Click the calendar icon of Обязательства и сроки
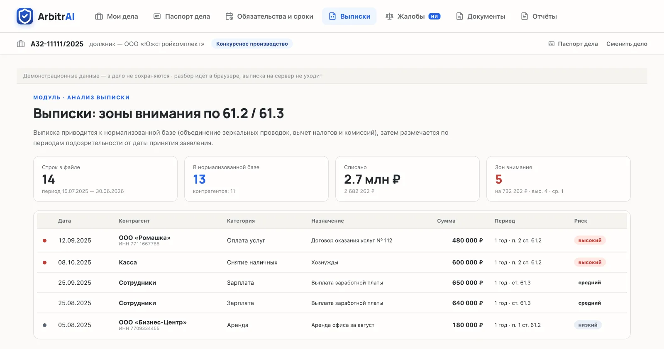This screenshot has width=664, height=349. tap(229, 16)
